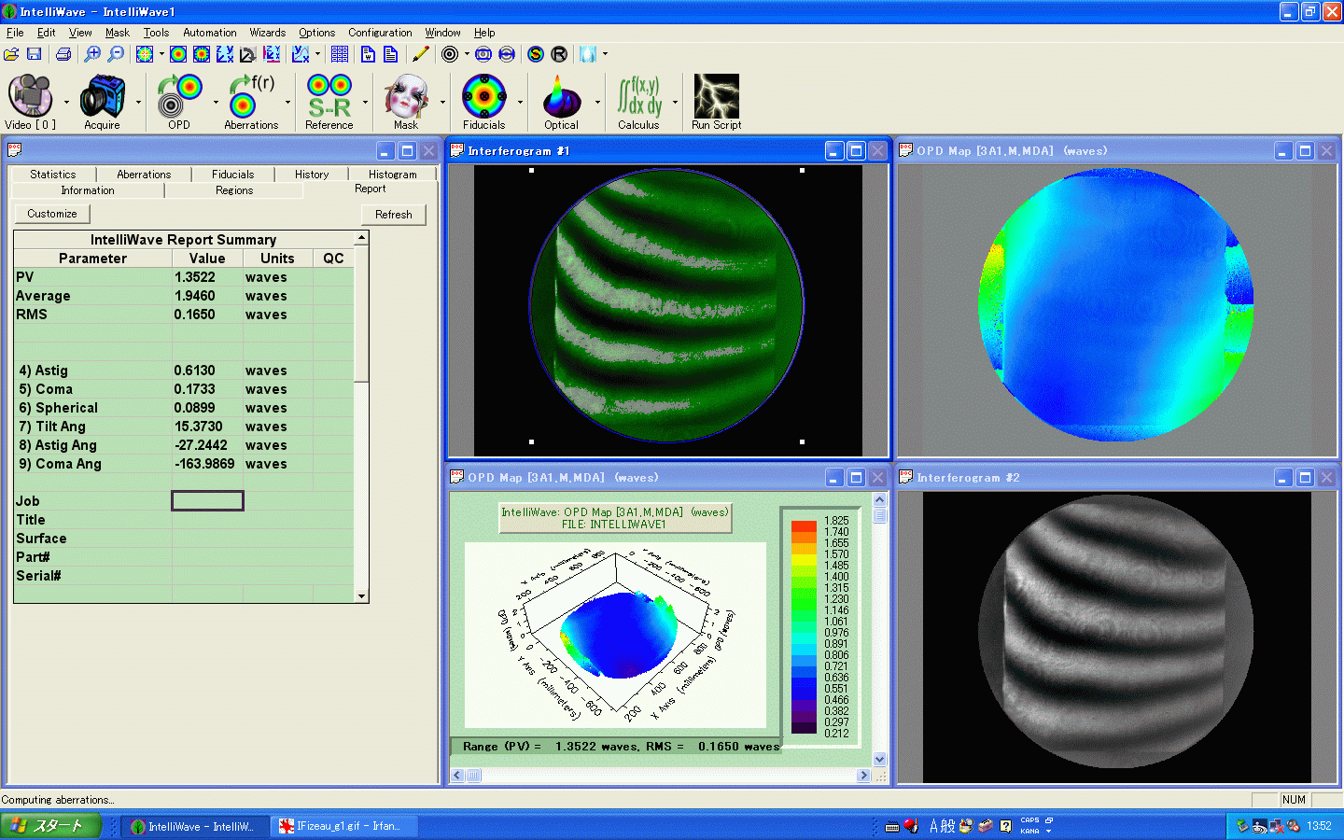Click the save floppy disk icon
This screenshot has width=1344, height=840.
(x=34, y=54)
